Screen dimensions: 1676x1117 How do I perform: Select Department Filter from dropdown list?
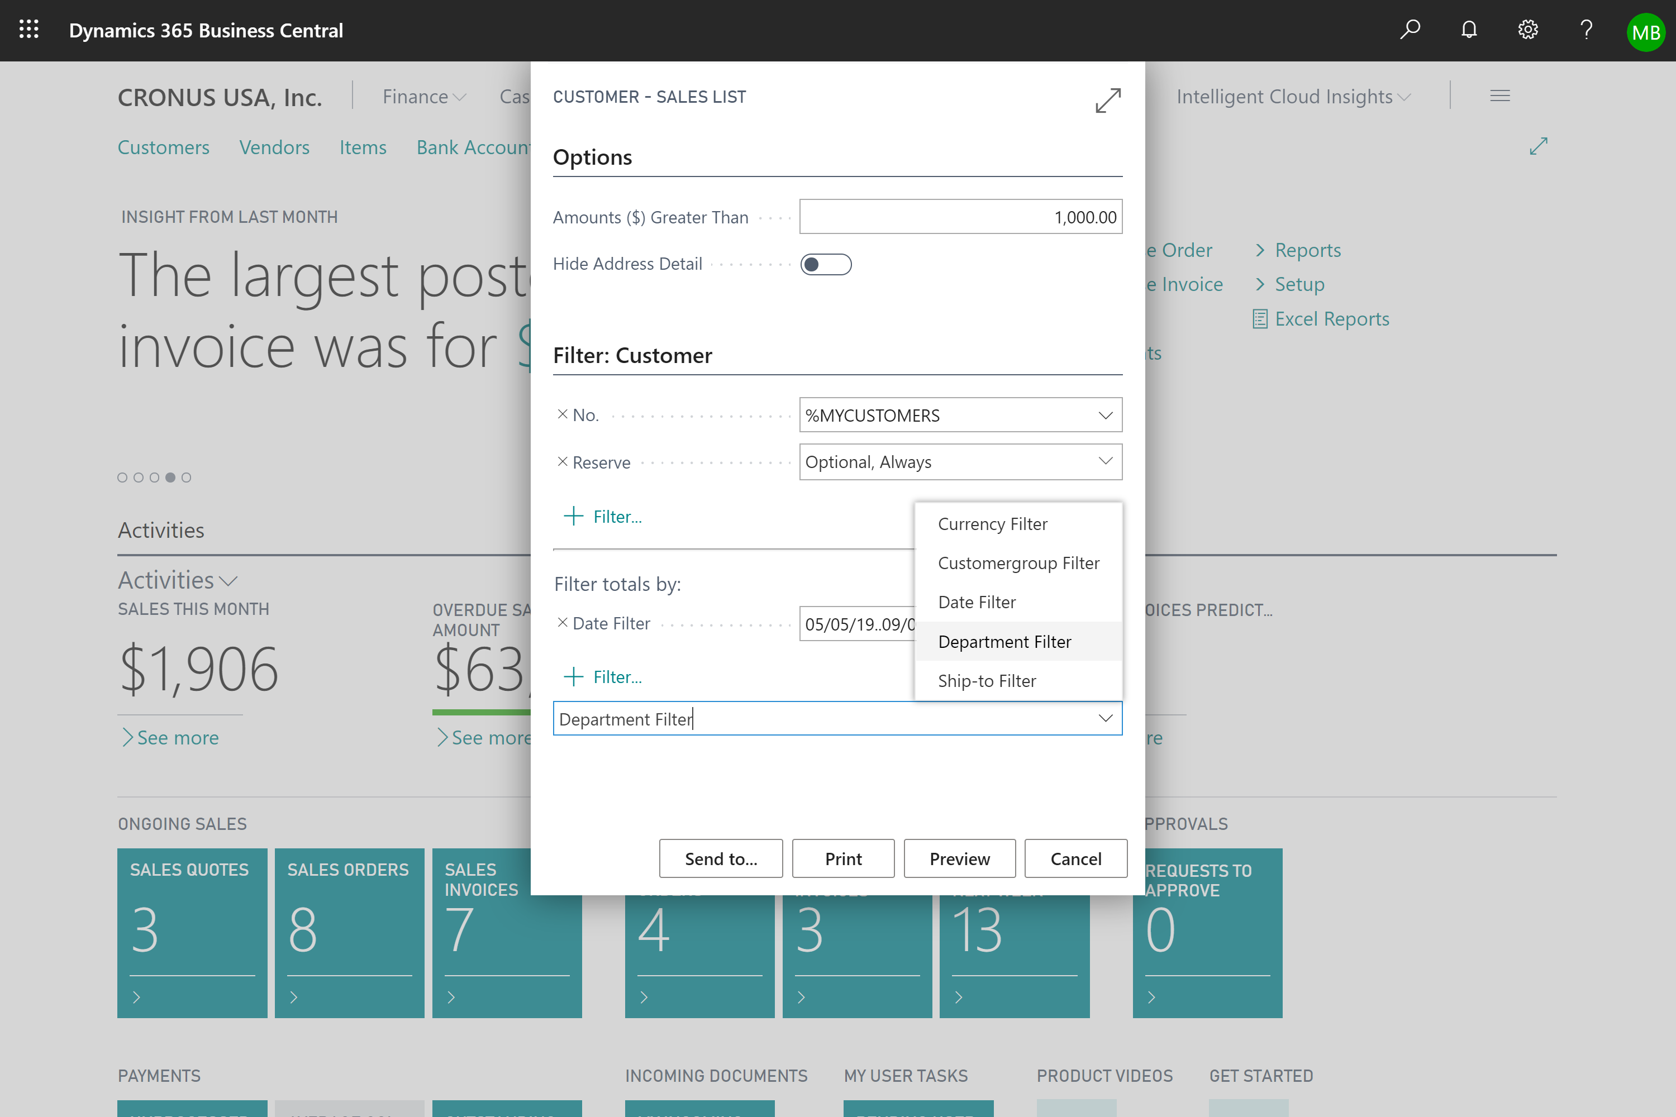click(x=1004, y=641)
